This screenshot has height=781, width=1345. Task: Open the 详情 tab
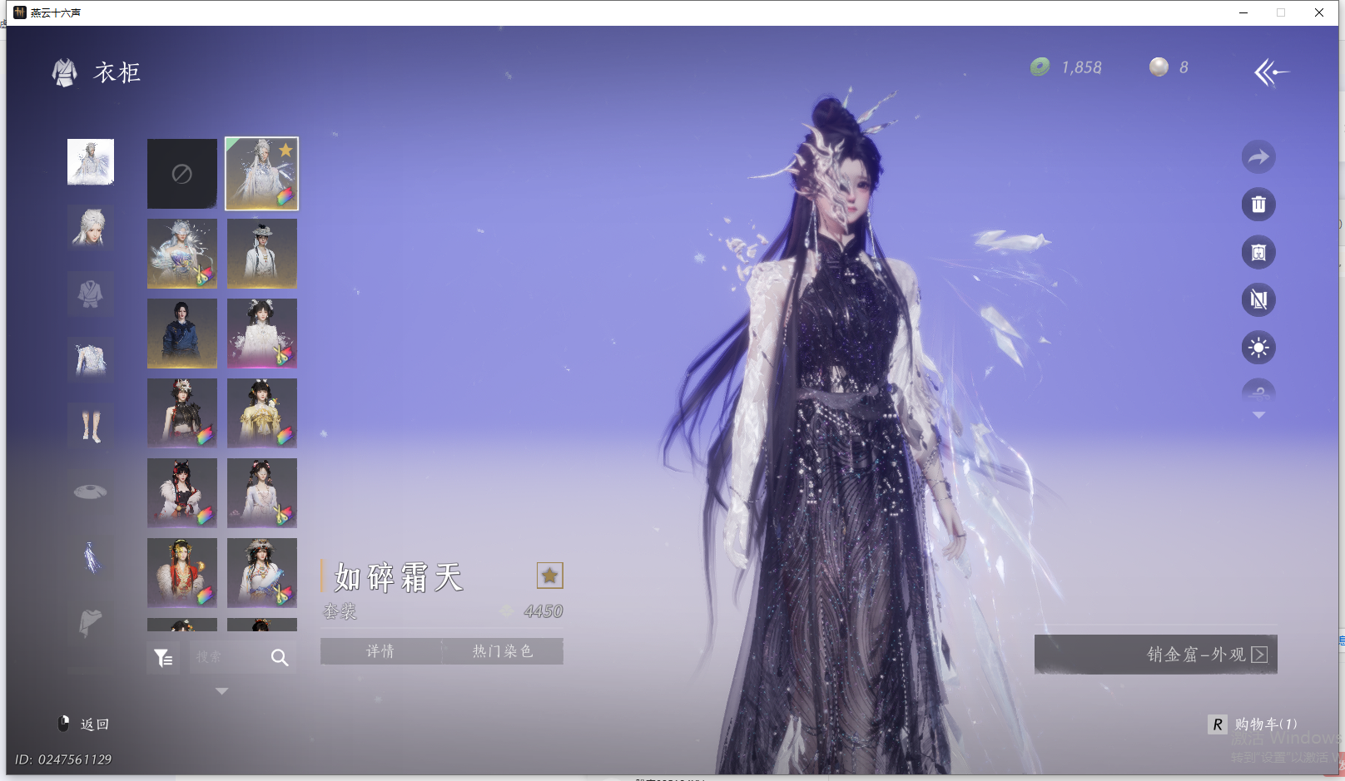point(380,651)
